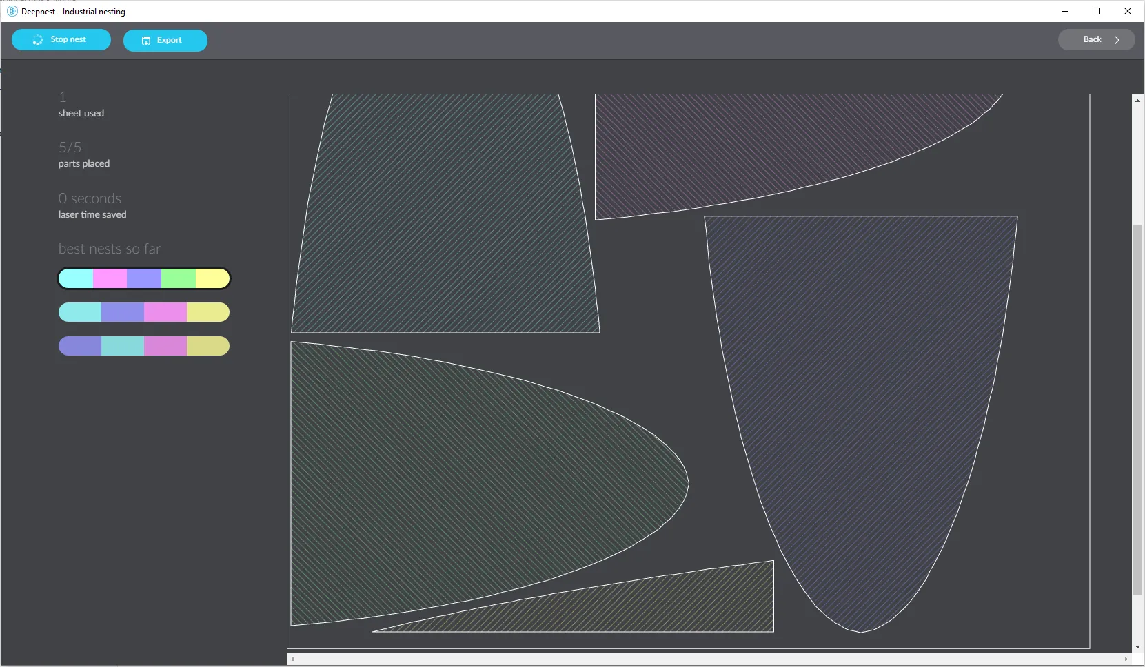1145x667 pixels.
Task: Stop the running nest operation
Action: [x=61, y=40]
